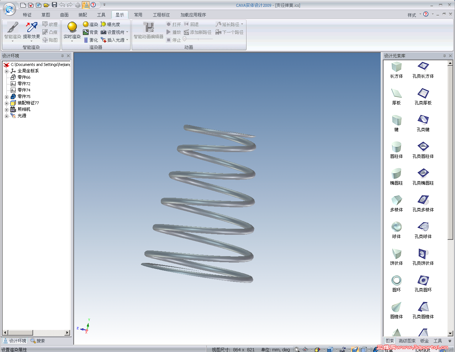Viewport: 455px width, 352px height.
Task: Expand the 照相机 tree node
Action: point(6,109)
